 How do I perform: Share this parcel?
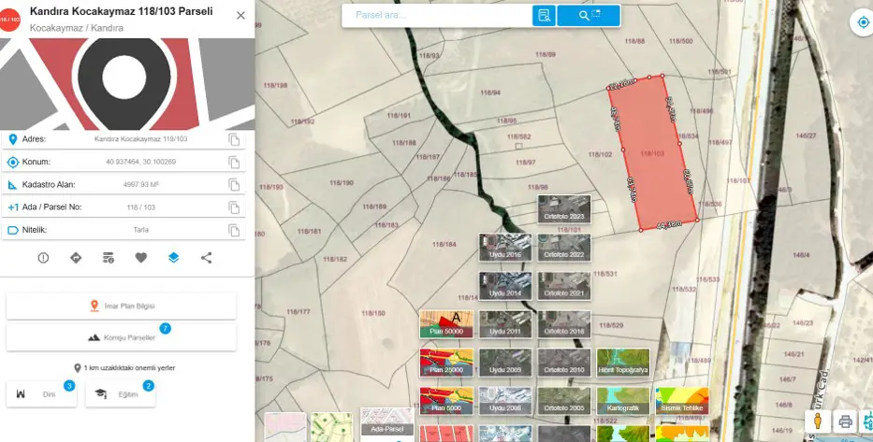tap(206, 257)
